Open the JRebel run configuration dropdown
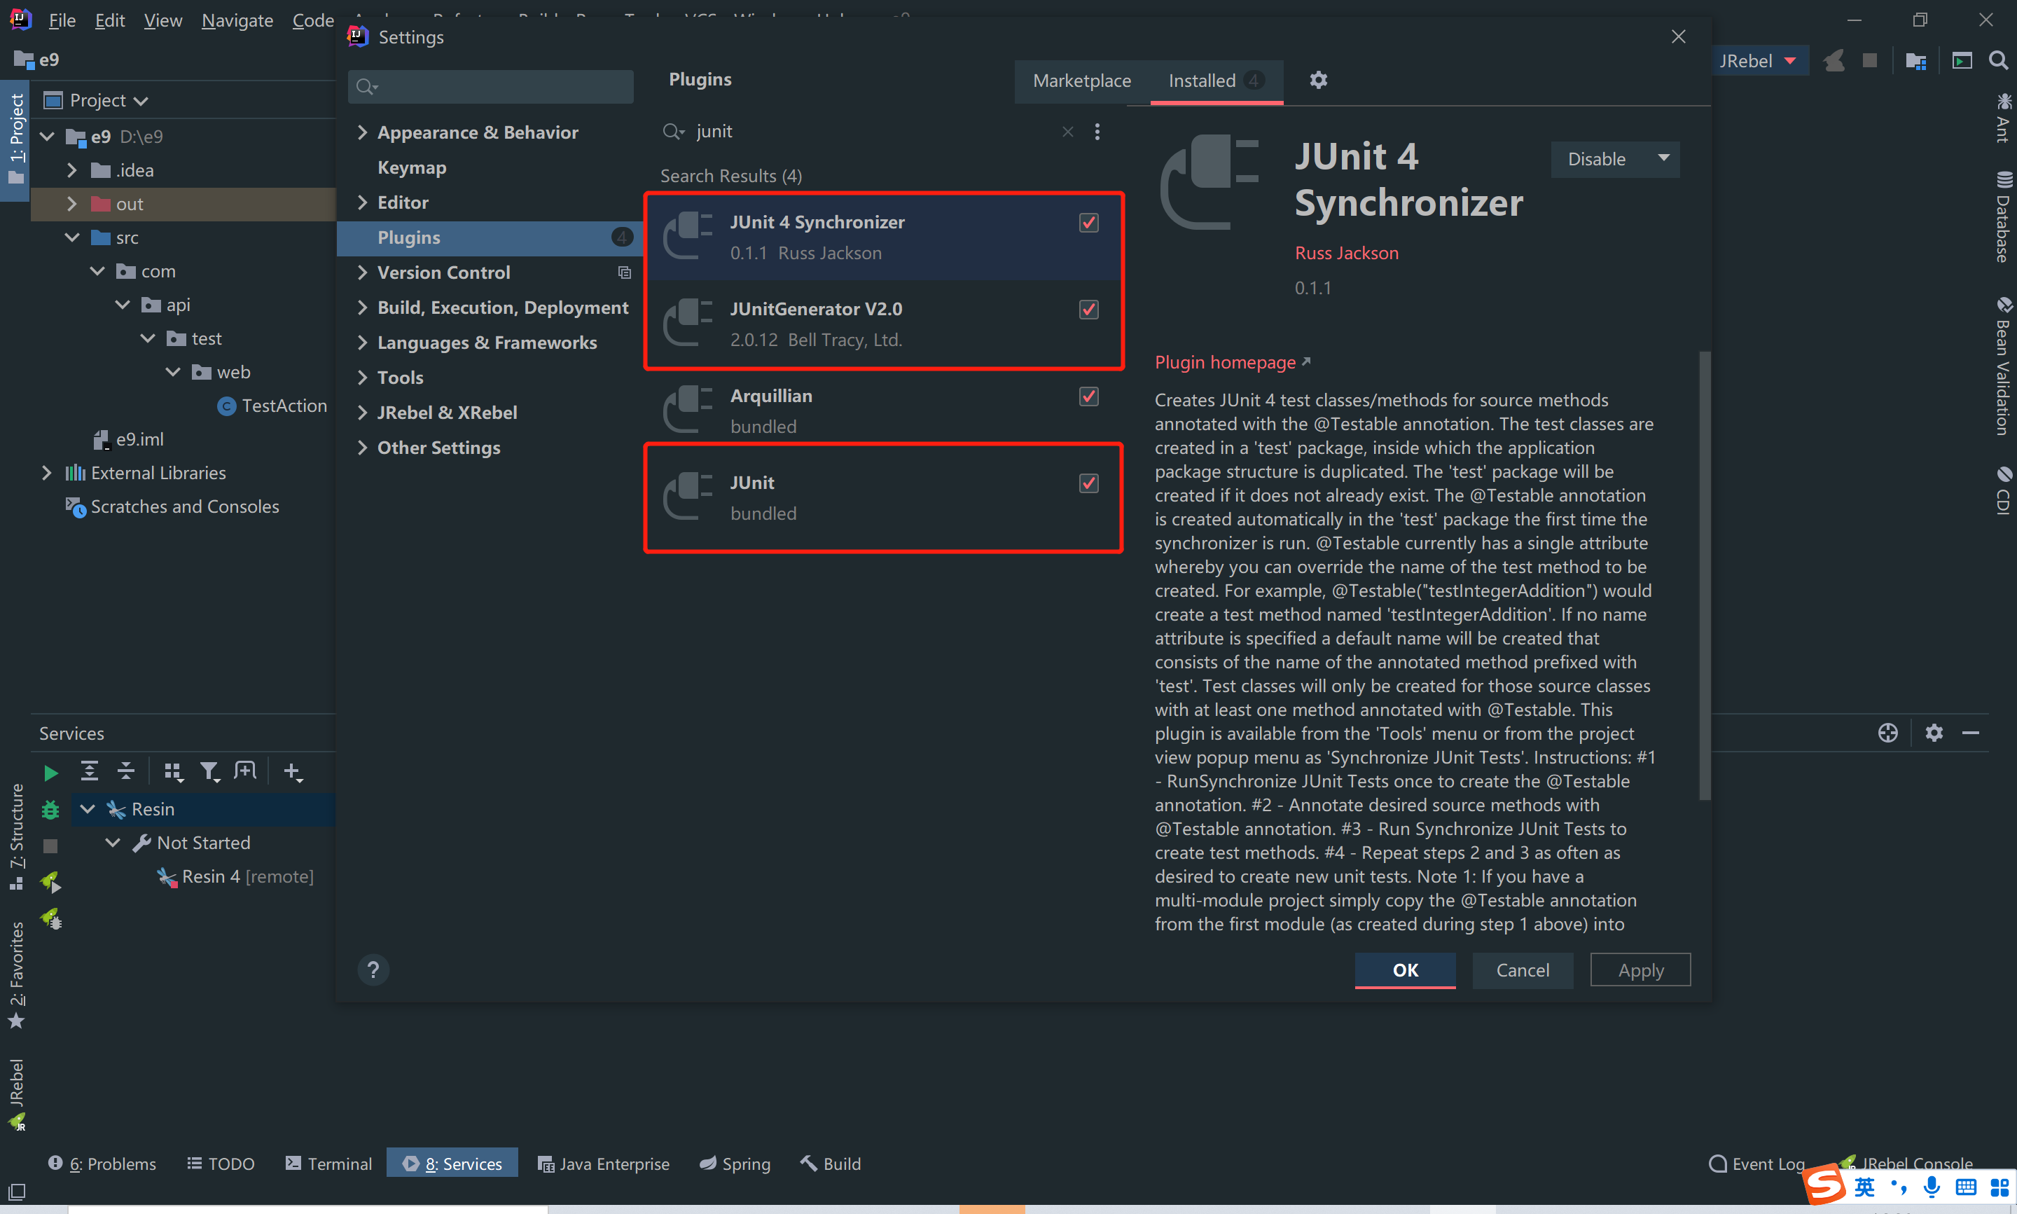2017x1214 pixels. click(1758, 60)
